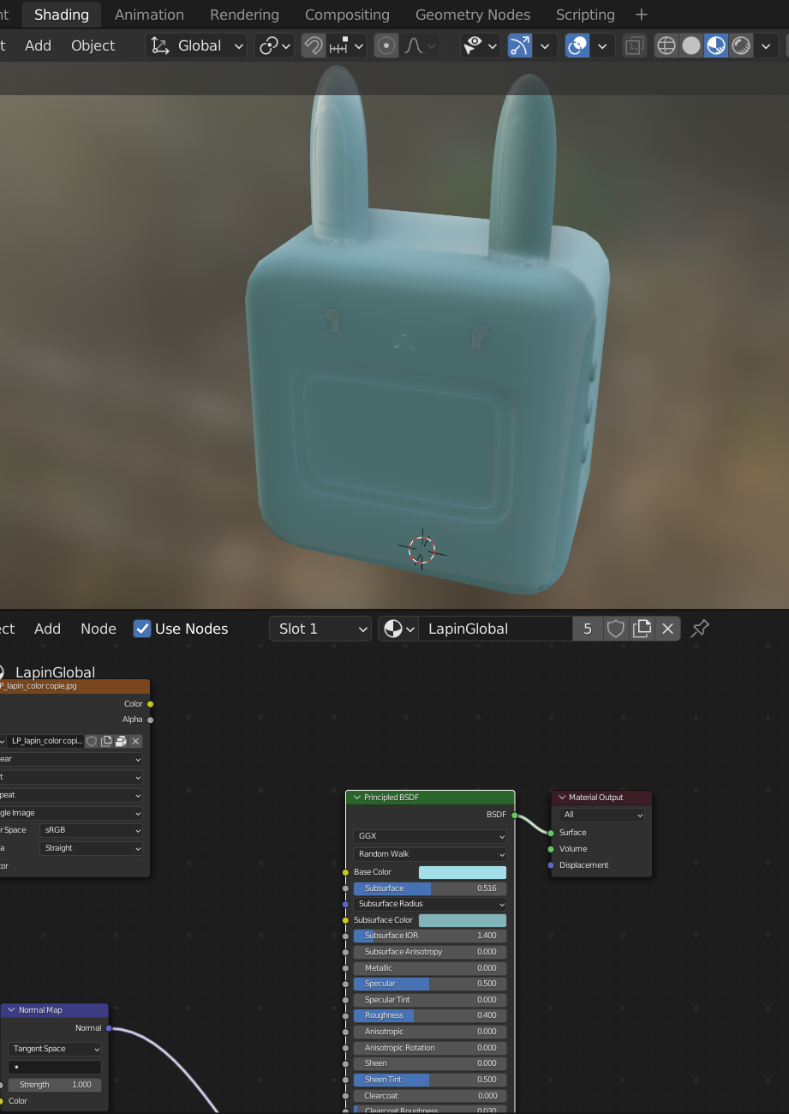Viewport: 789px width, 1114px height.
Task: Open the node editor Add menu
Action: 47,629
